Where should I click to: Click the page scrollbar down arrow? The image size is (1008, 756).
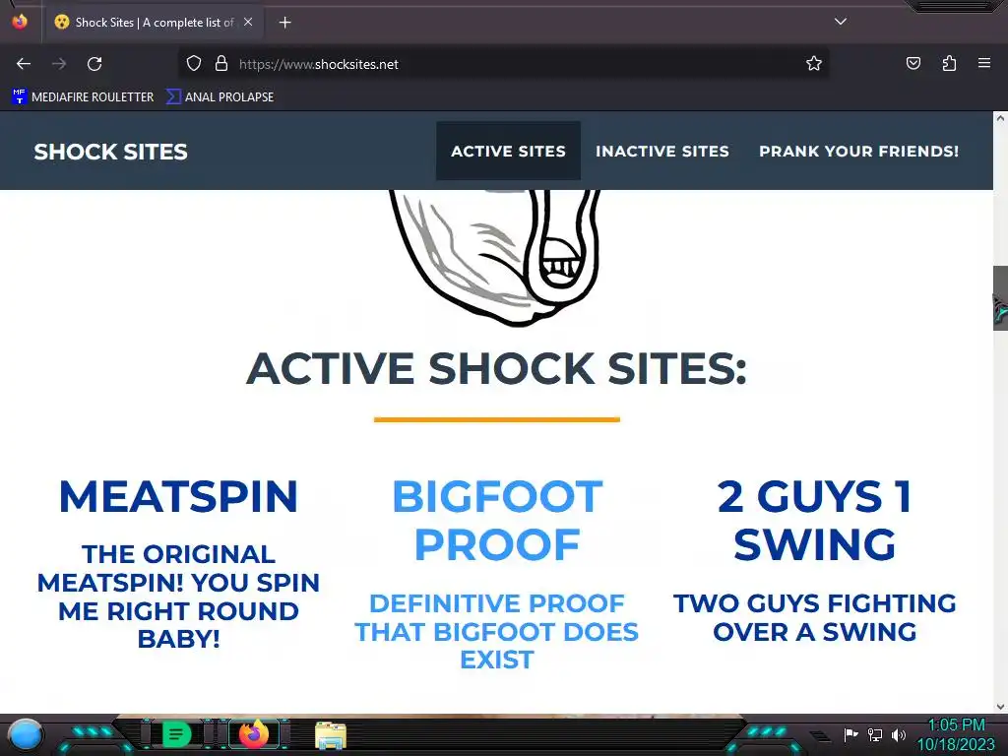[x=1000, y=707]
